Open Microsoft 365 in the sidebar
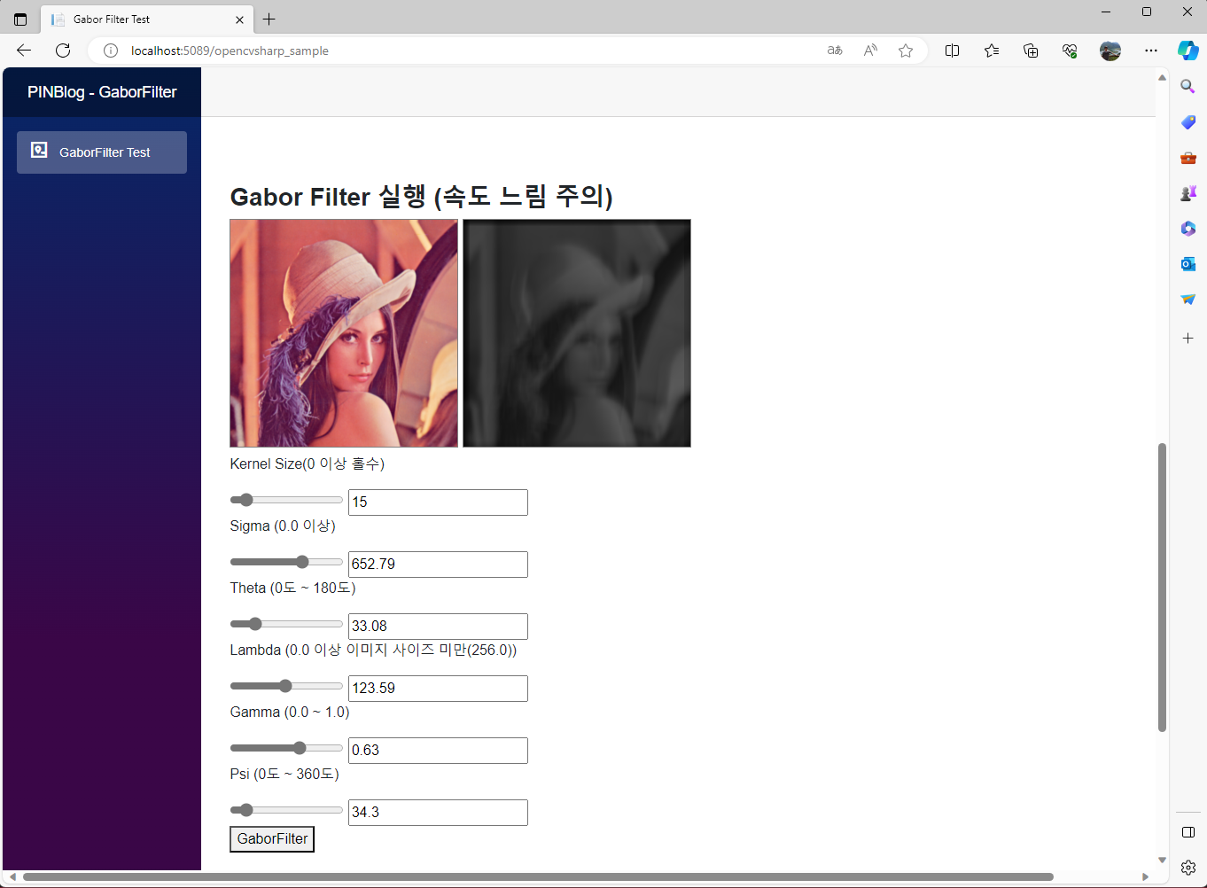The image size is (1207, 888). [1188, 228]
